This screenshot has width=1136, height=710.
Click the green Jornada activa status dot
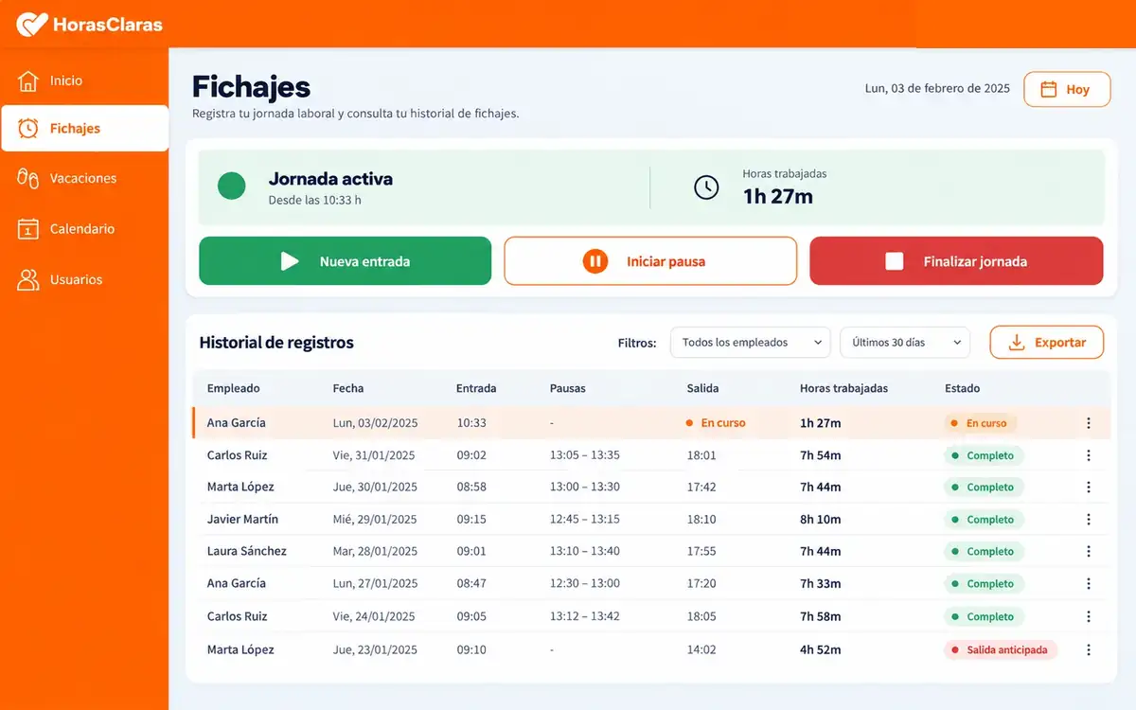[232, 186]
